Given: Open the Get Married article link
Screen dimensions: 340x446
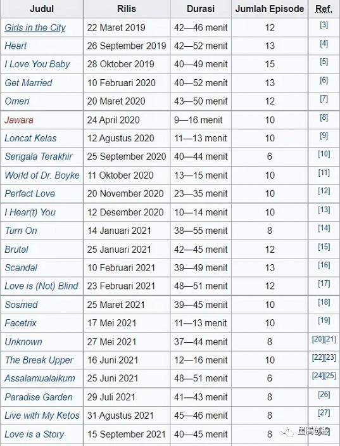Looking at the screenshot, I should 28,83.
